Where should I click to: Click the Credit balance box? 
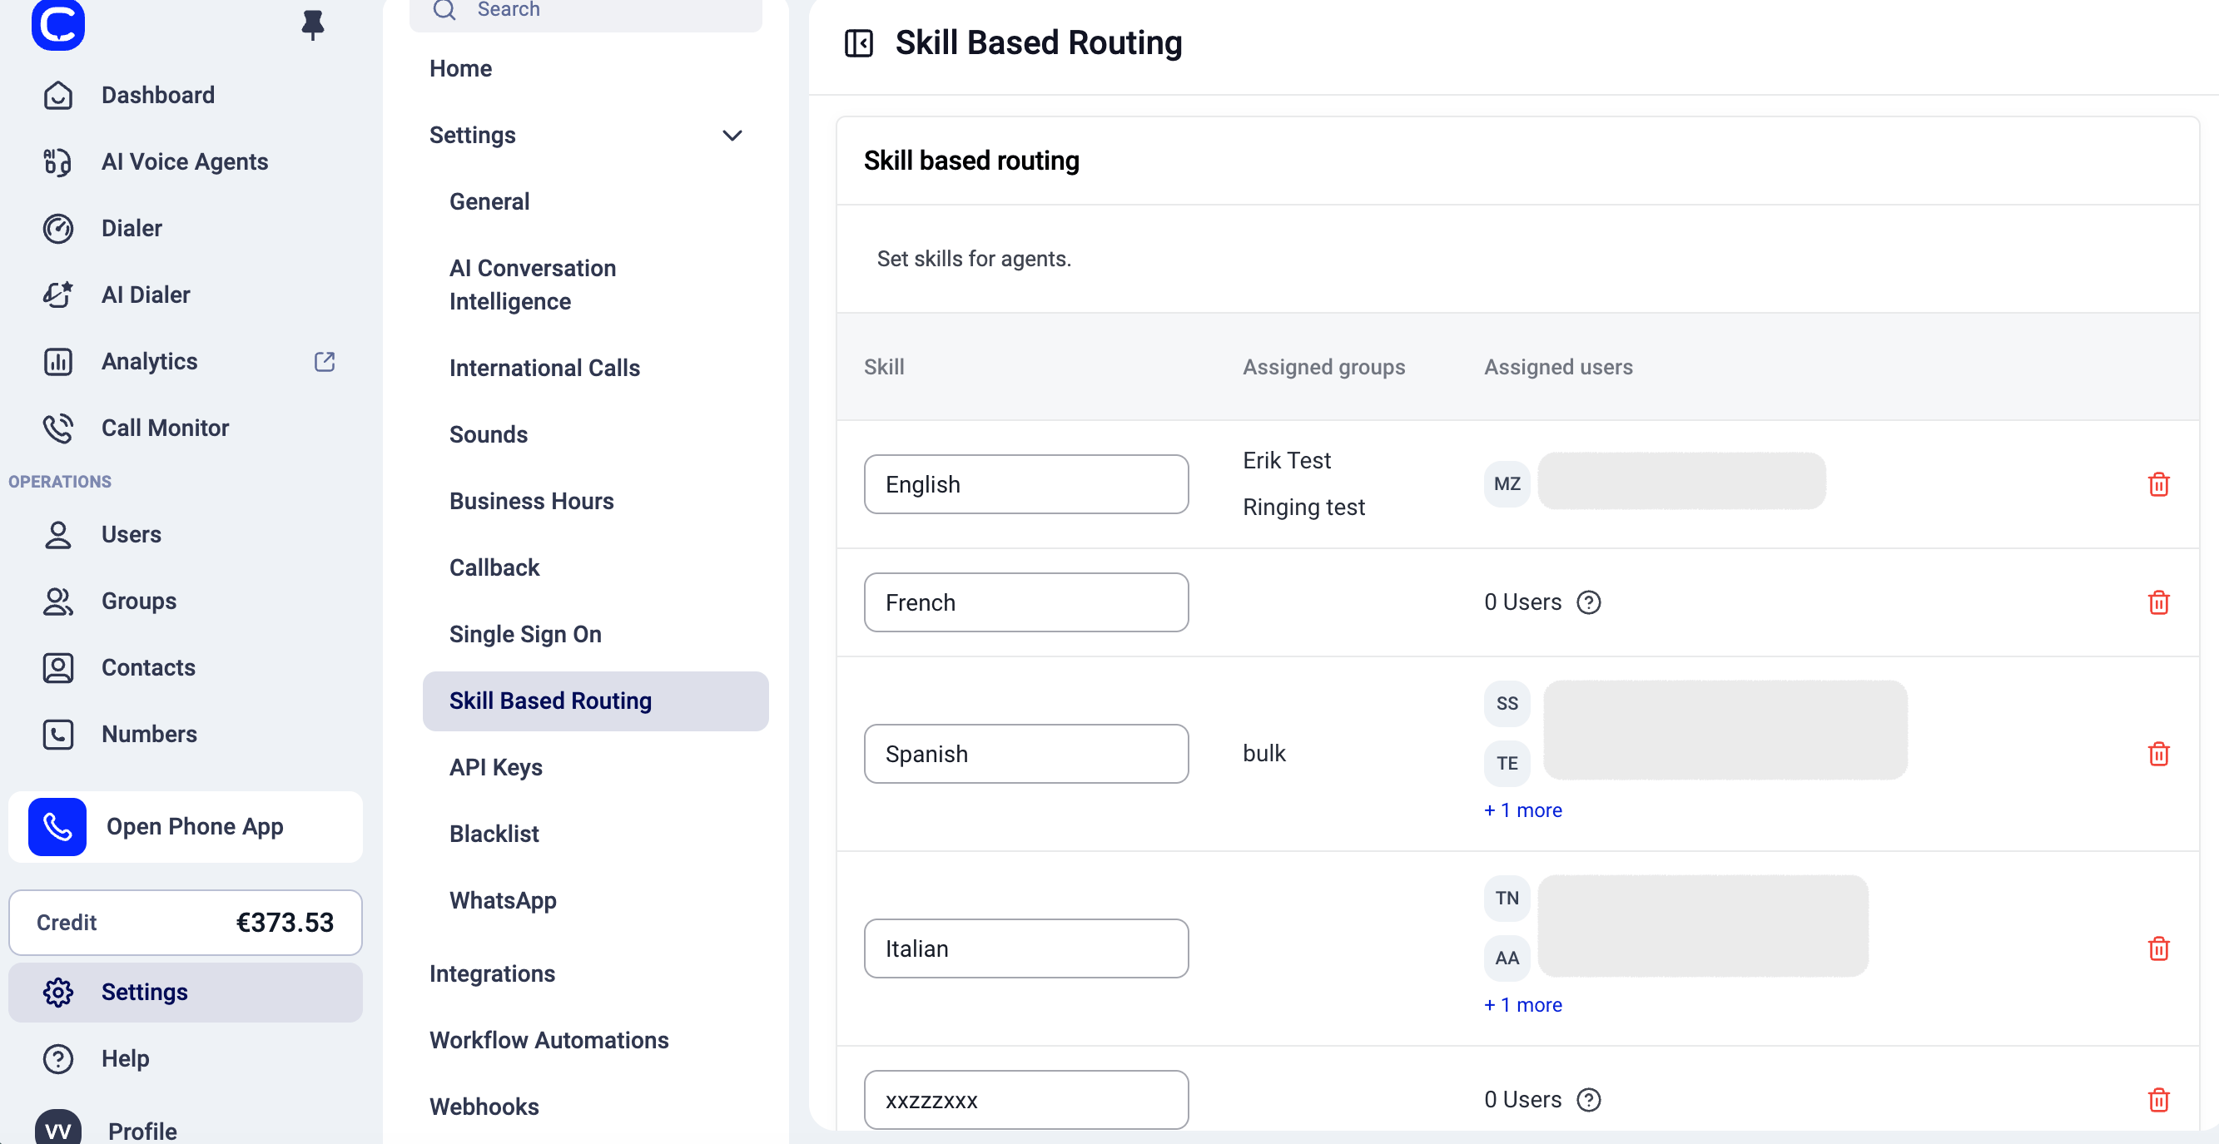[x=186, y=923]
